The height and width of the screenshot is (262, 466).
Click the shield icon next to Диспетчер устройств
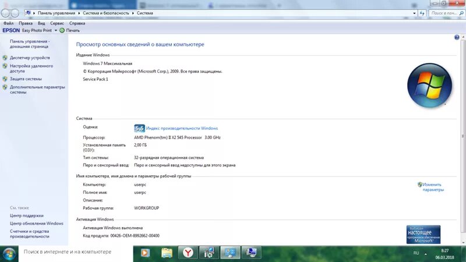[x=5, y=58]
